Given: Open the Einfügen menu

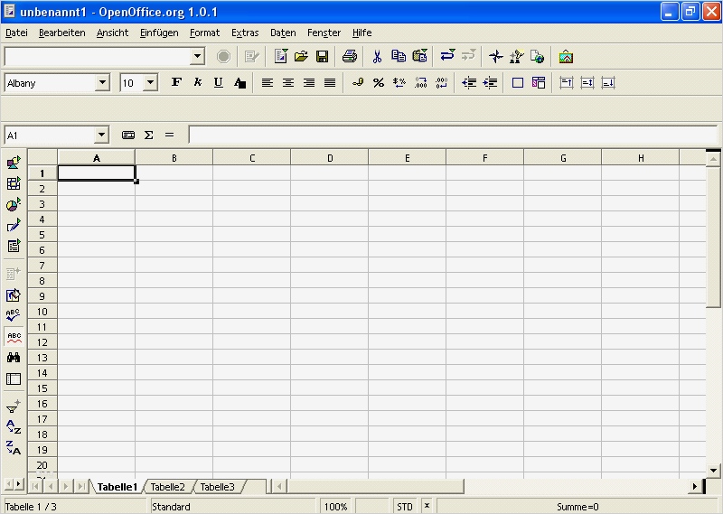Looking at the screenshot, I should (159, 33).
